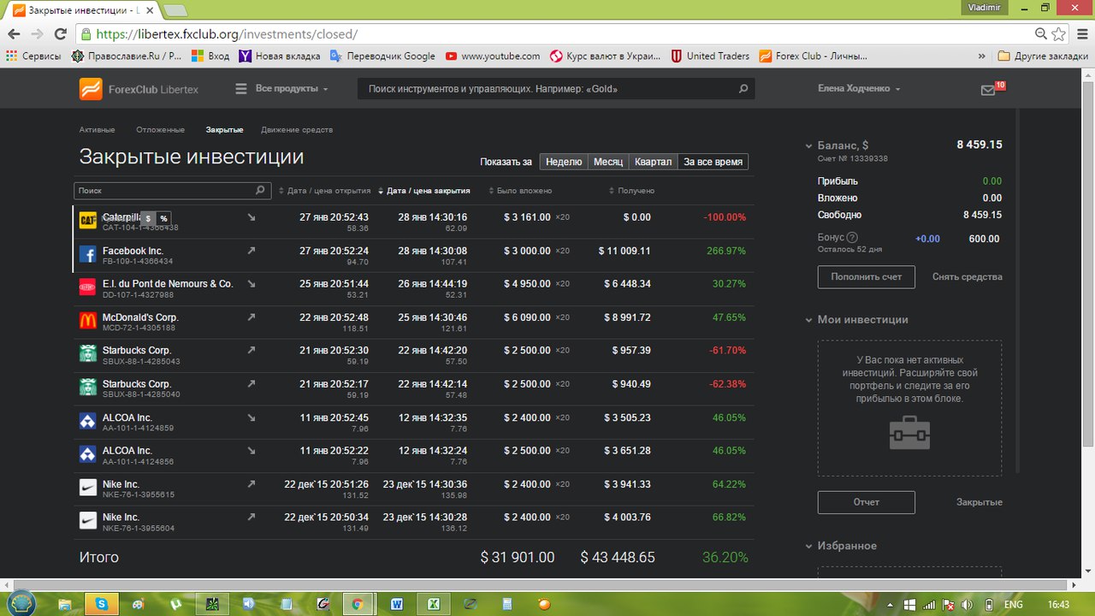Click the Facebook logo in the table

click(x=87, y=254)
